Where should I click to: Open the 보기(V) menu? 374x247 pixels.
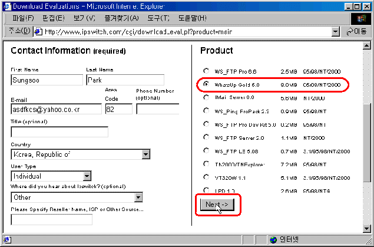coord(84,18)
